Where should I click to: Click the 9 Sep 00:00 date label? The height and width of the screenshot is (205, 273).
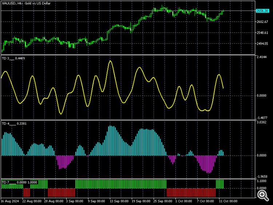(x=96, y=201)
